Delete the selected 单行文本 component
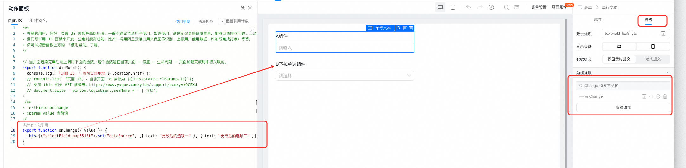686x168 pixels. 411,28
